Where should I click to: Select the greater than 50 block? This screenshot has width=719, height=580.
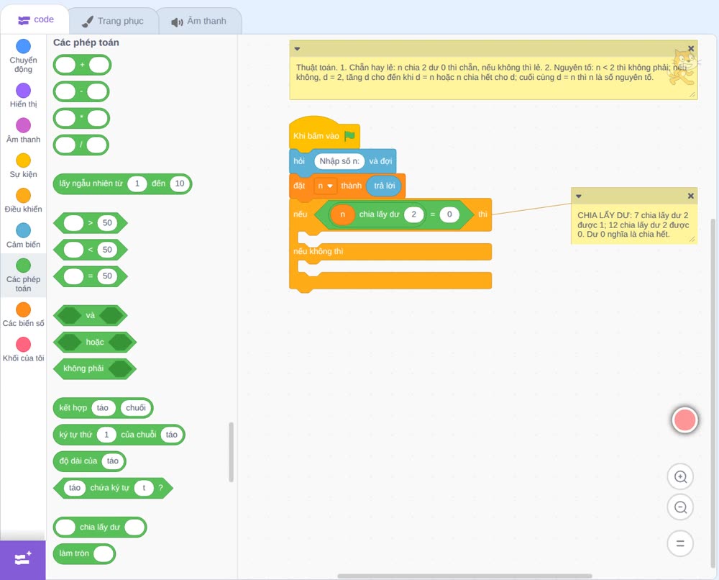point(91,223)
